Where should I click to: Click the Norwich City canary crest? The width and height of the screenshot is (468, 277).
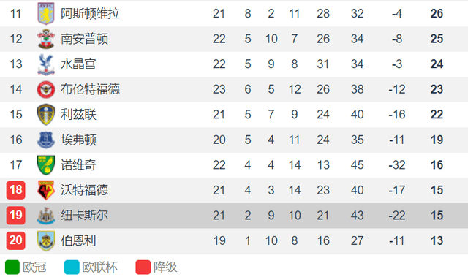(x=45, y=165)
